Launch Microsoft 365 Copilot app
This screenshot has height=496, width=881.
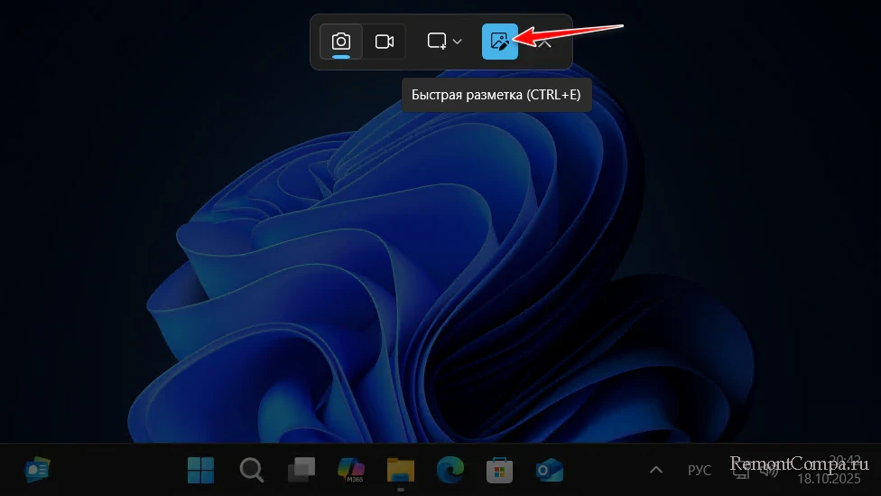350,470
